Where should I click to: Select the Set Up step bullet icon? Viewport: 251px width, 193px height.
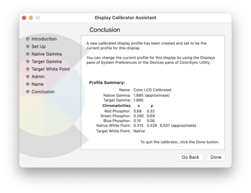(x=28, y=47)
